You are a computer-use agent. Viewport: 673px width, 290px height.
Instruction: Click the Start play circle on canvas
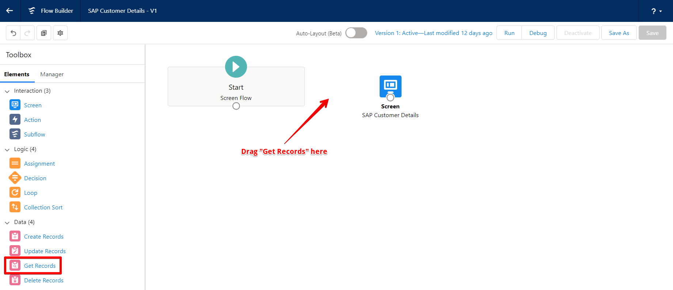click(x=236, y=67)
